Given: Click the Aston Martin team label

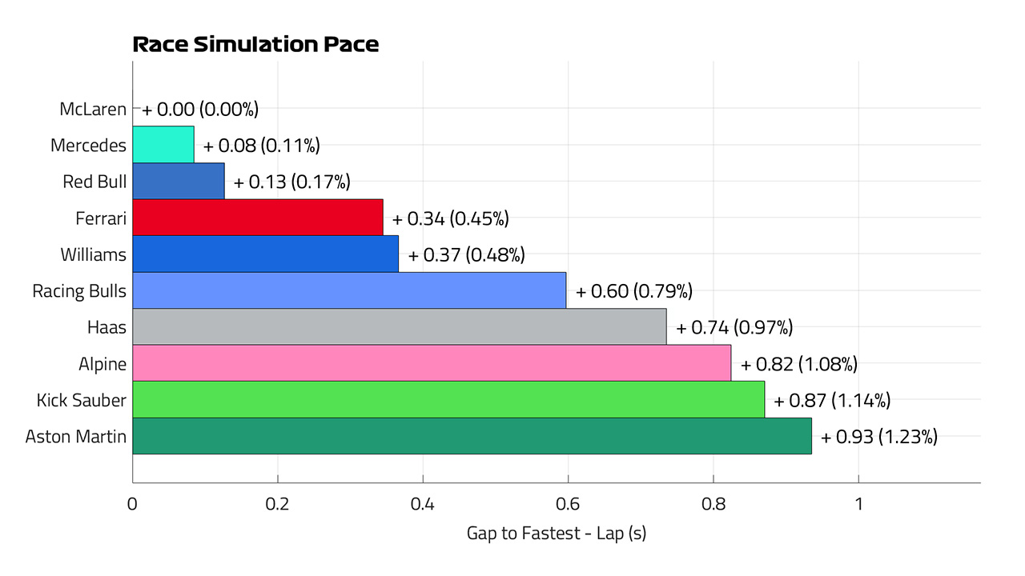Looking at the screenshot, I should pyautogui.click(x=76, y=437).
